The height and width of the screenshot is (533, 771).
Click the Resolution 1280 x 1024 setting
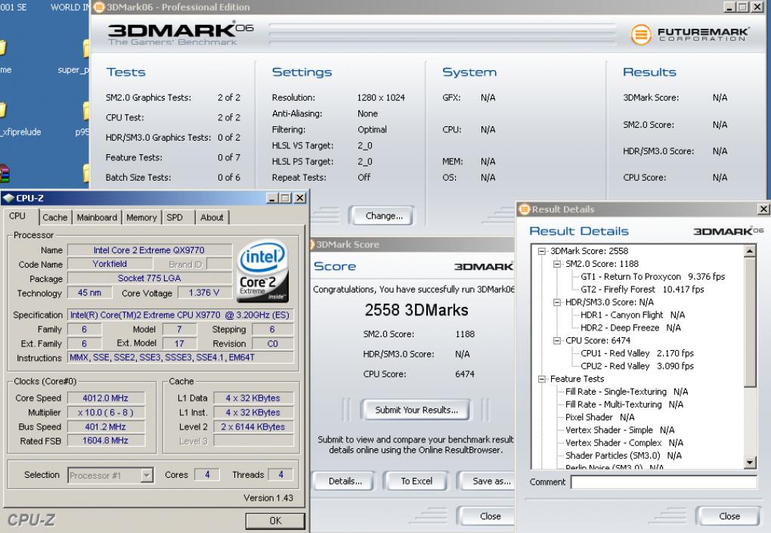(380, 98)
